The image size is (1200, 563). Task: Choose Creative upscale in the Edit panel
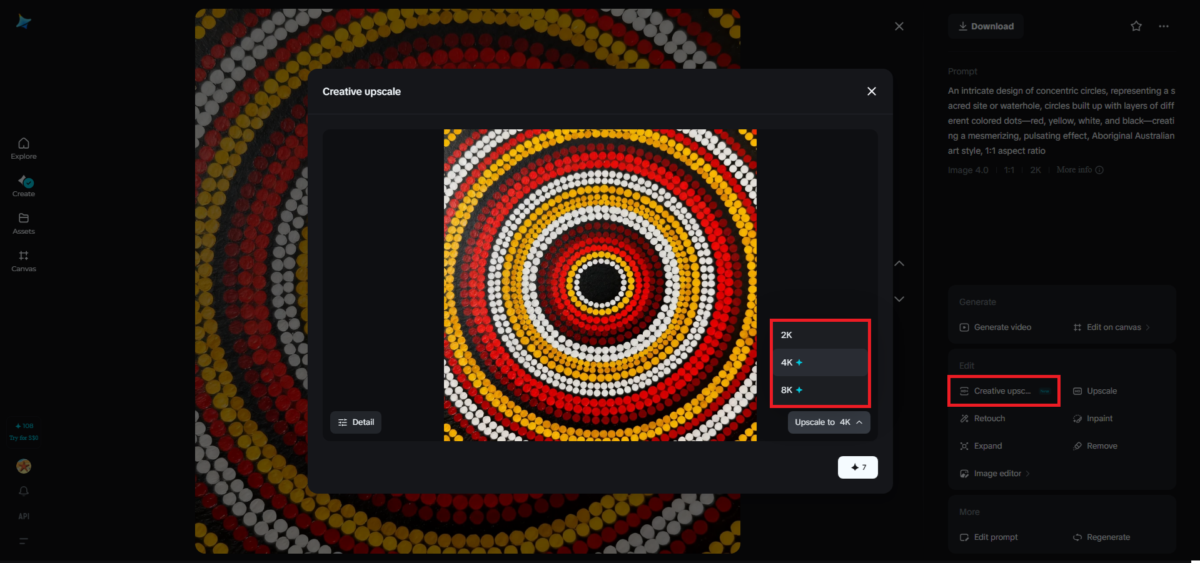(x=1004, y=391)
